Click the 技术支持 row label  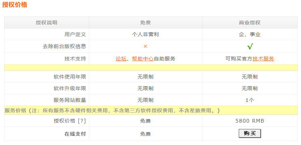pos(75,59)
